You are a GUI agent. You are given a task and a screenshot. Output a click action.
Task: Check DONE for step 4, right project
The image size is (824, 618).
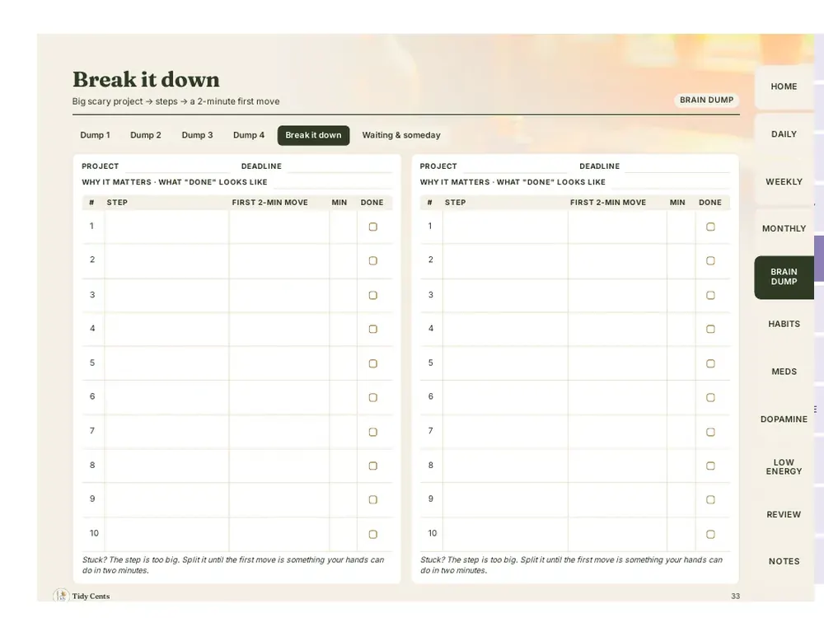tap(710, 329)
